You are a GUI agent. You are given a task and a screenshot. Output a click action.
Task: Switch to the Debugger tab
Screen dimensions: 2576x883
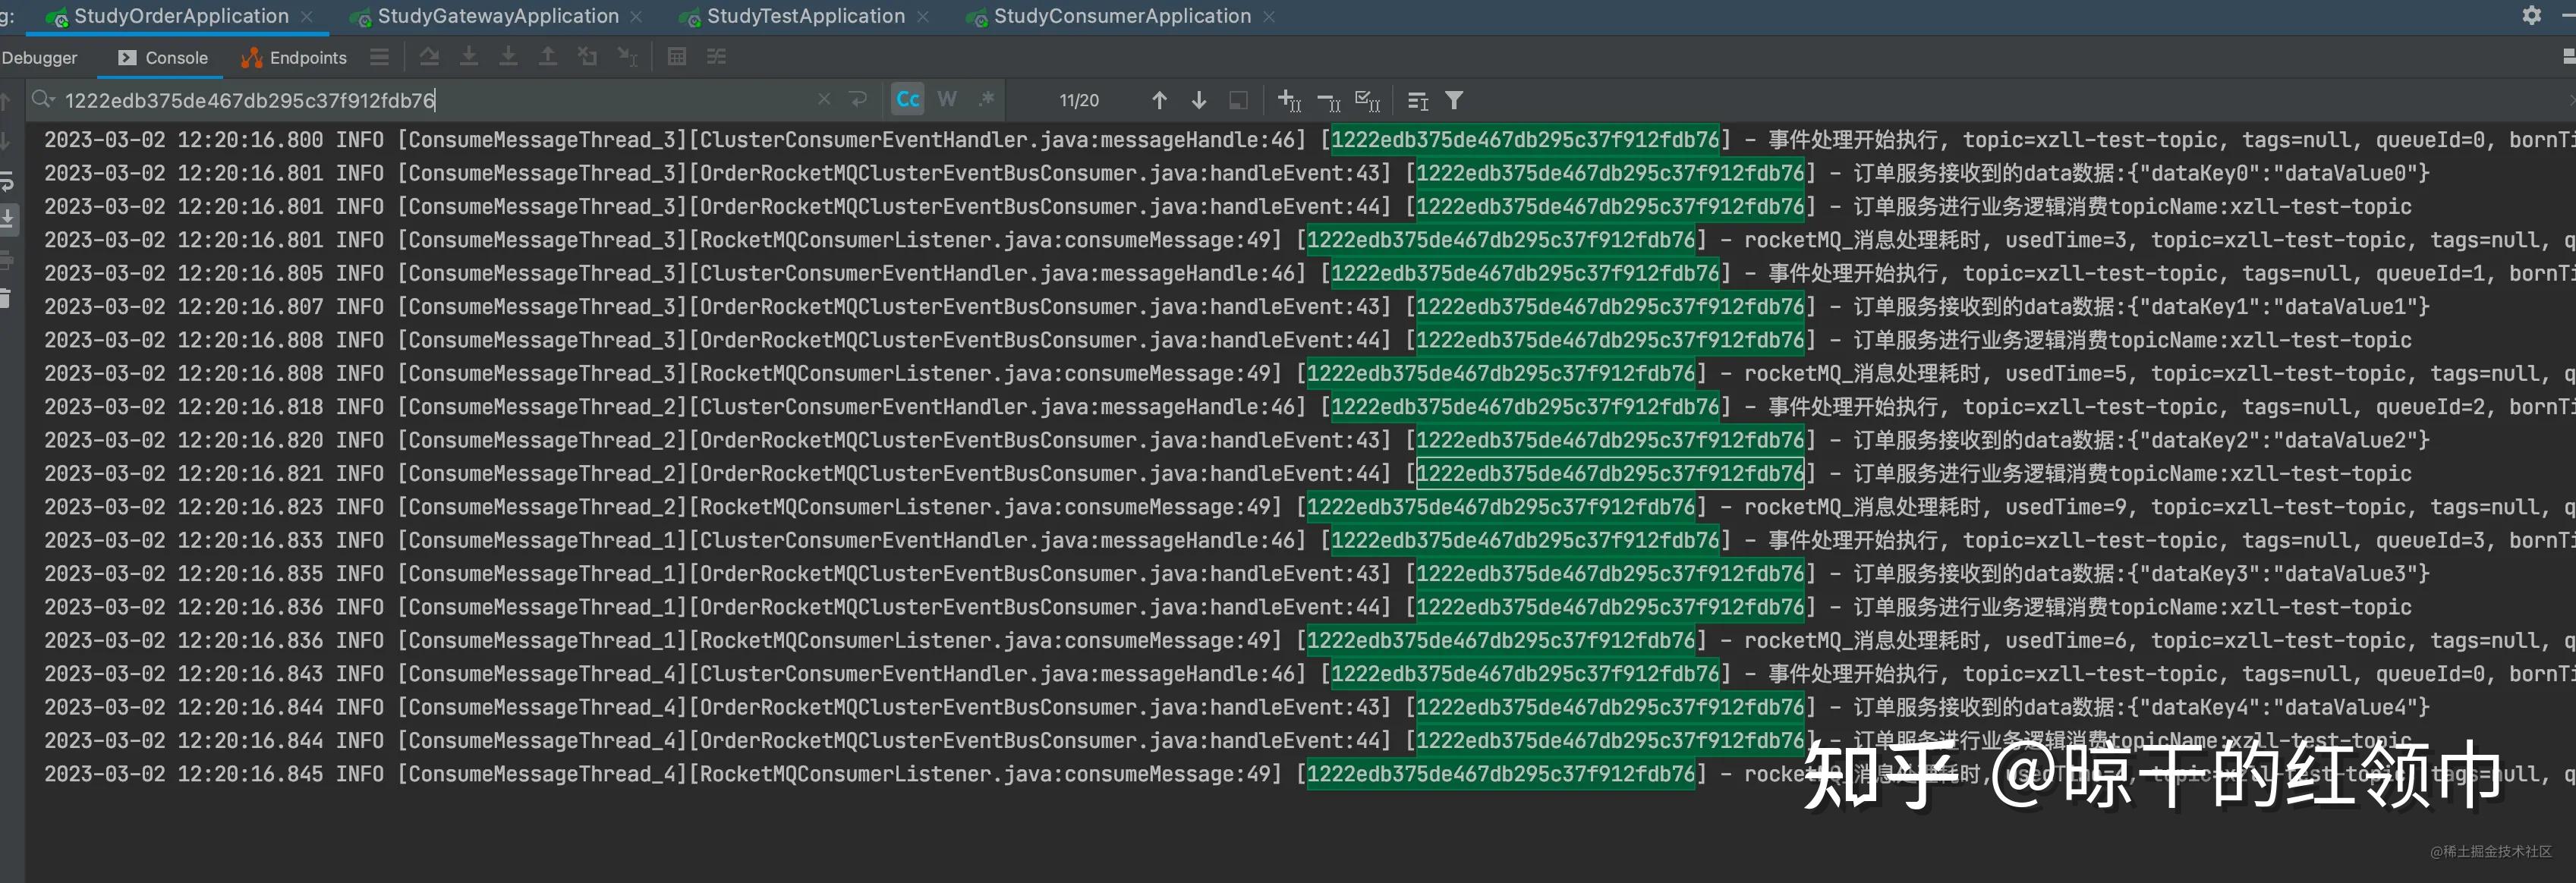(40, 58)
